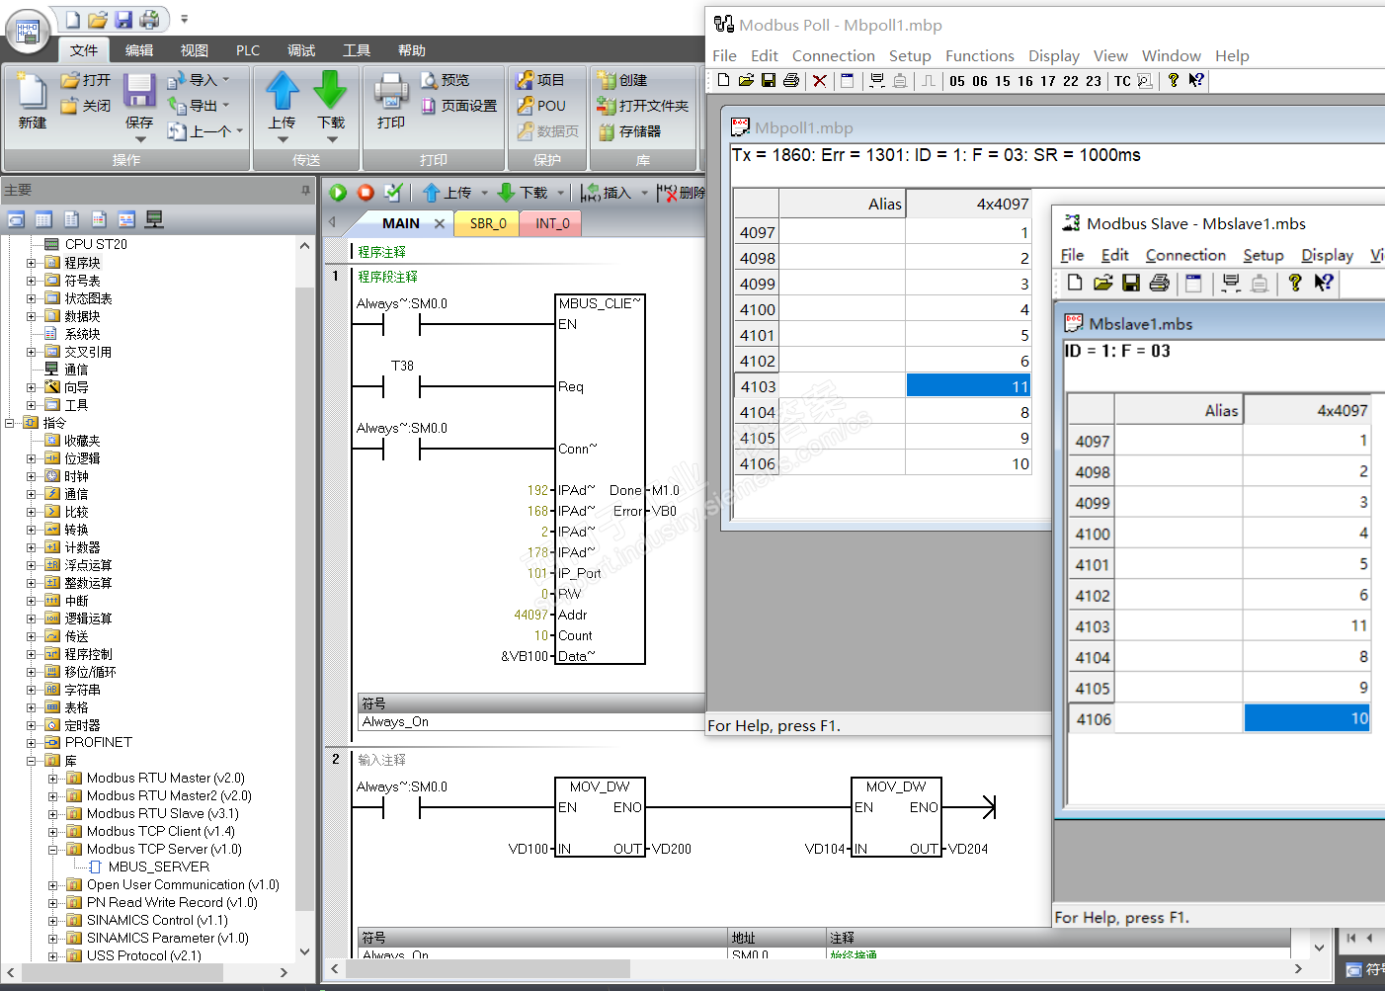Viewport: 1385px width, 991px height.
Task: Click the green Run PLC button
Action: (x=338, y=193)
